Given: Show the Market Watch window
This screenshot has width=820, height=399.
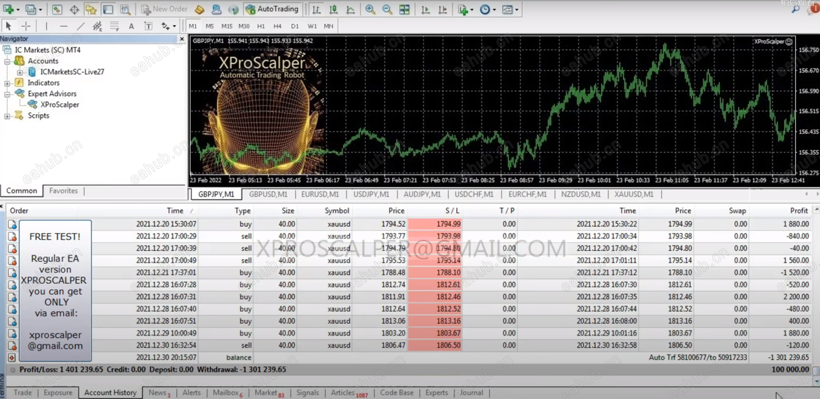Looking at the screenshot, I should coord(57,9).
